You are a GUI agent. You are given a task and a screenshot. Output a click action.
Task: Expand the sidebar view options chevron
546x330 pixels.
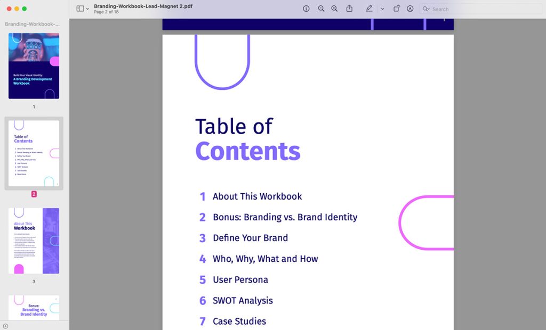[86, 9]
